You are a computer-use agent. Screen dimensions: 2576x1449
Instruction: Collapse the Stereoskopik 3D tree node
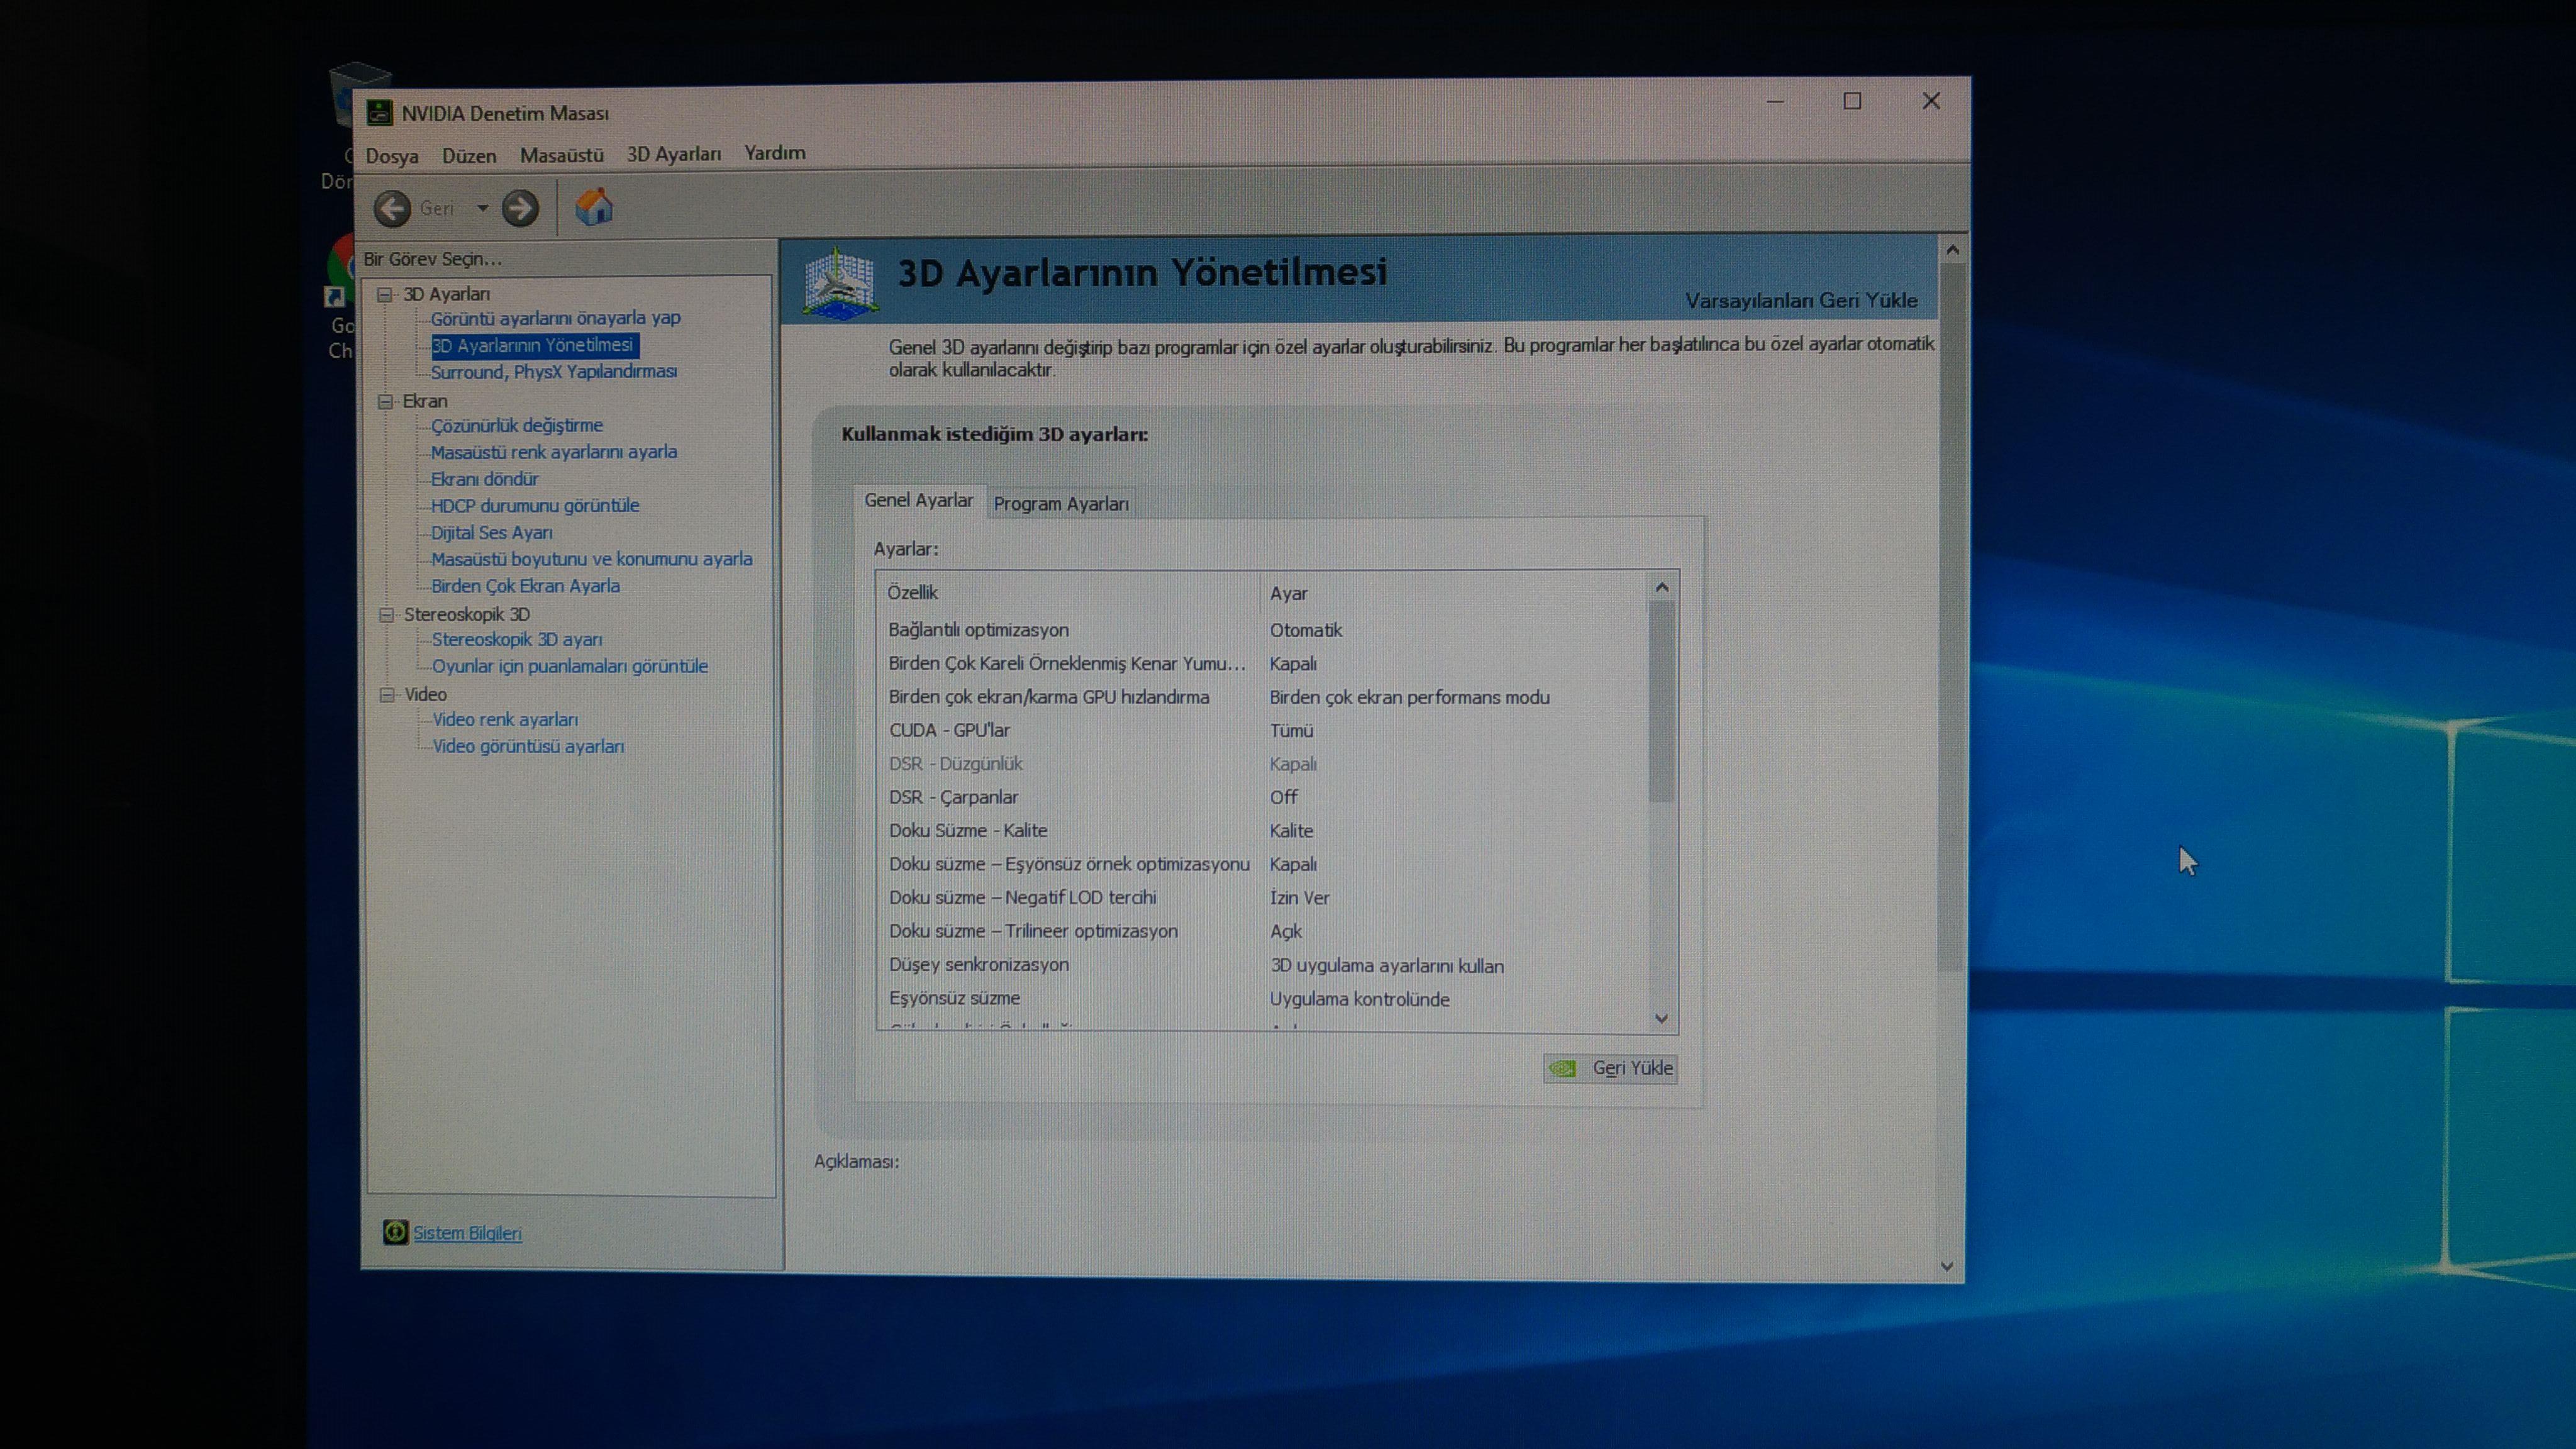pos(386,615)
